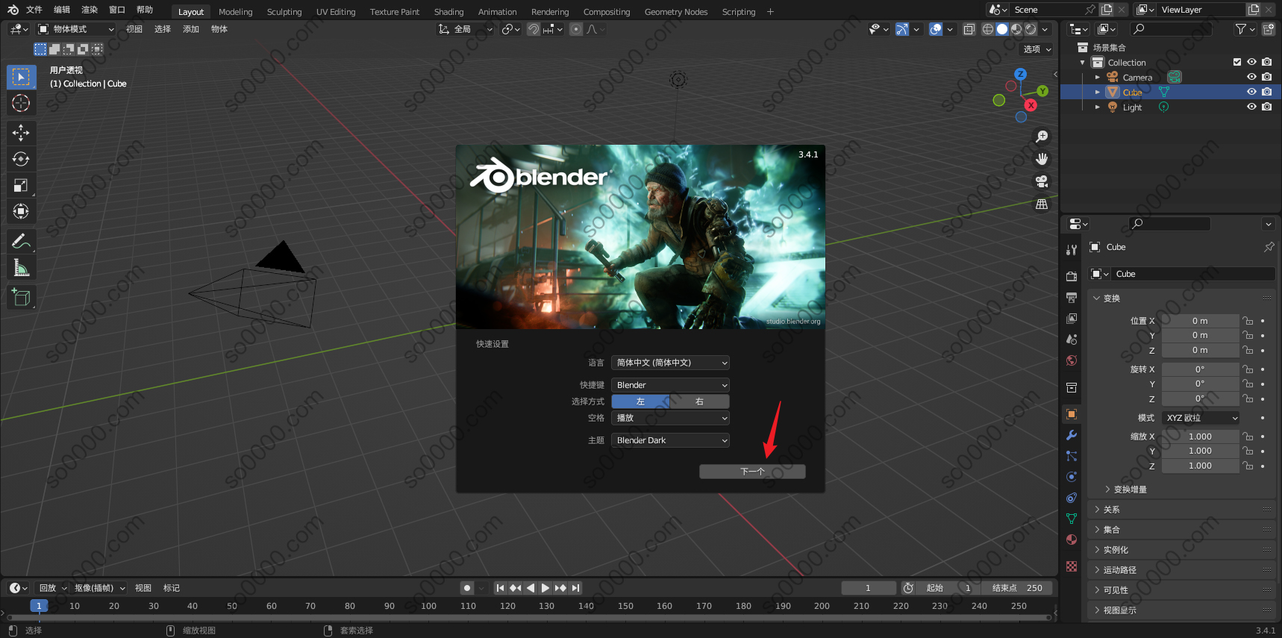Click the red X axis gizmo ball
Image resolution: width=1282 pixels, height=638 pixels.
tap(1031, 105)
